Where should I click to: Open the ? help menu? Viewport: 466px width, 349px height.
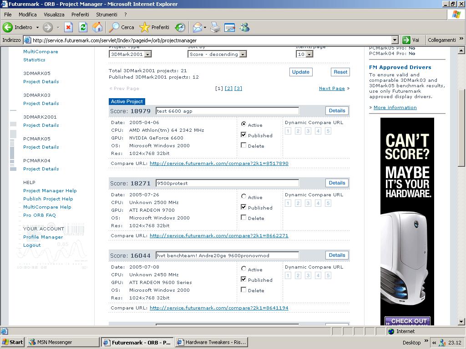pos(126,14)
